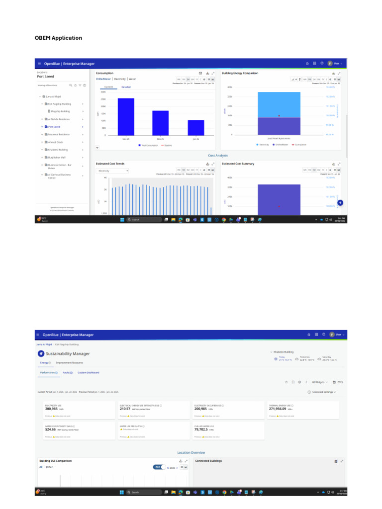Click search icon in Locations panel
382x509 pixels.
tap(71, 85)
